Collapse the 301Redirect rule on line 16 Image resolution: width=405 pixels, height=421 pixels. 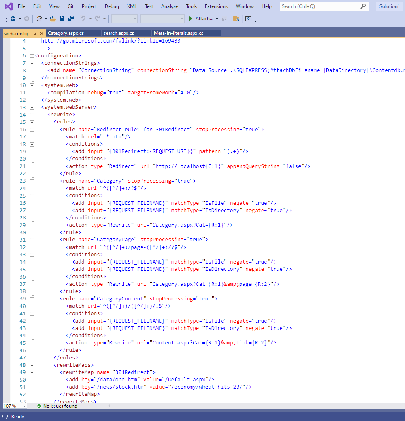(x=32, y=130)
